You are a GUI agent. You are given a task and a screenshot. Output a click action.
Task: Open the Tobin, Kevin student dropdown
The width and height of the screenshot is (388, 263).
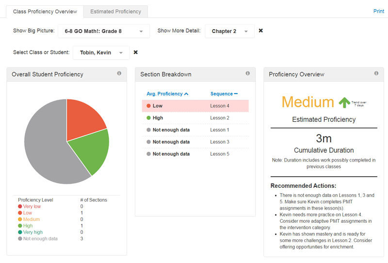pyautogui.click(x=101, y=52)
